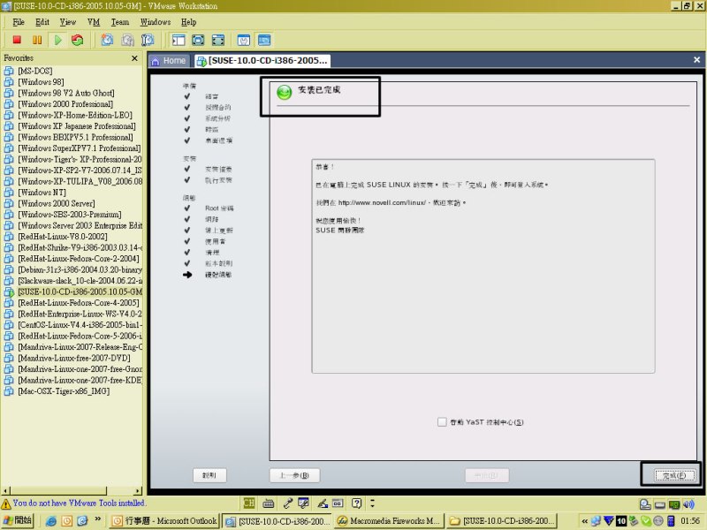This screenshot has height=530, width=707.
Task: Select [Windows 98] in Favorites
Action: coord(41,82)
